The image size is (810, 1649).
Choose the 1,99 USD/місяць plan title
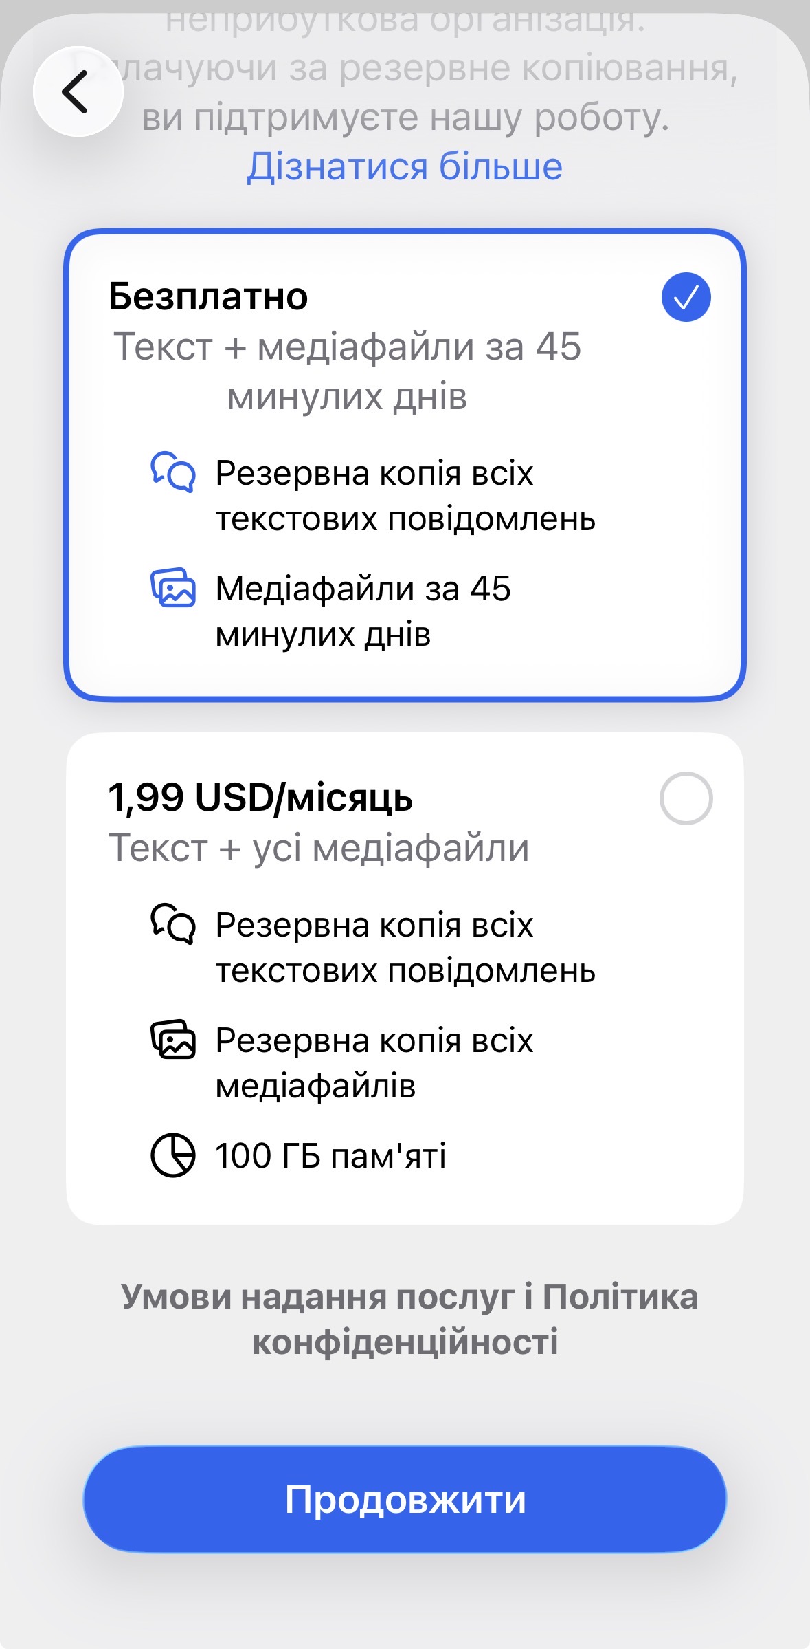[x=260, y=798]
